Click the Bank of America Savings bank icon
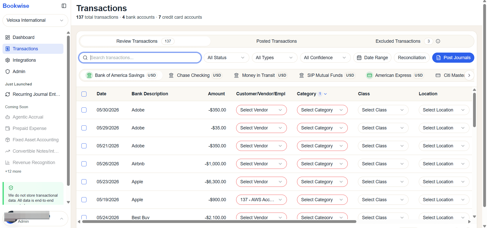 tap(89, 75)
